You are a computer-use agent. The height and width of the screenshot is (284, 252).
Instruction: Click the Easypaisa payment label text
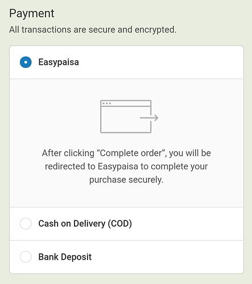(59, 62)
